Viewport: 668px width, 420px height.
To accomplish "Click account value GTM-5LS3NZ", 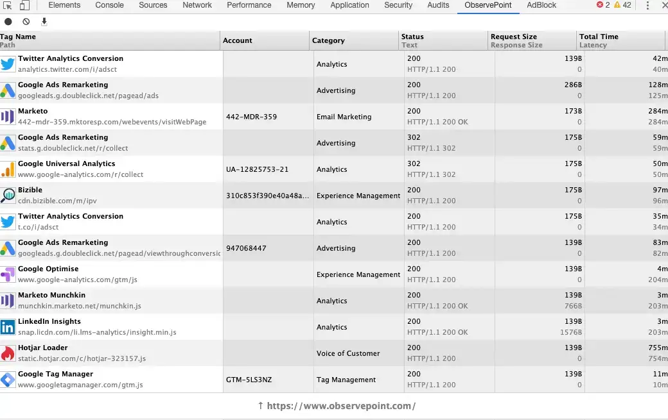I will click(249, 380).
